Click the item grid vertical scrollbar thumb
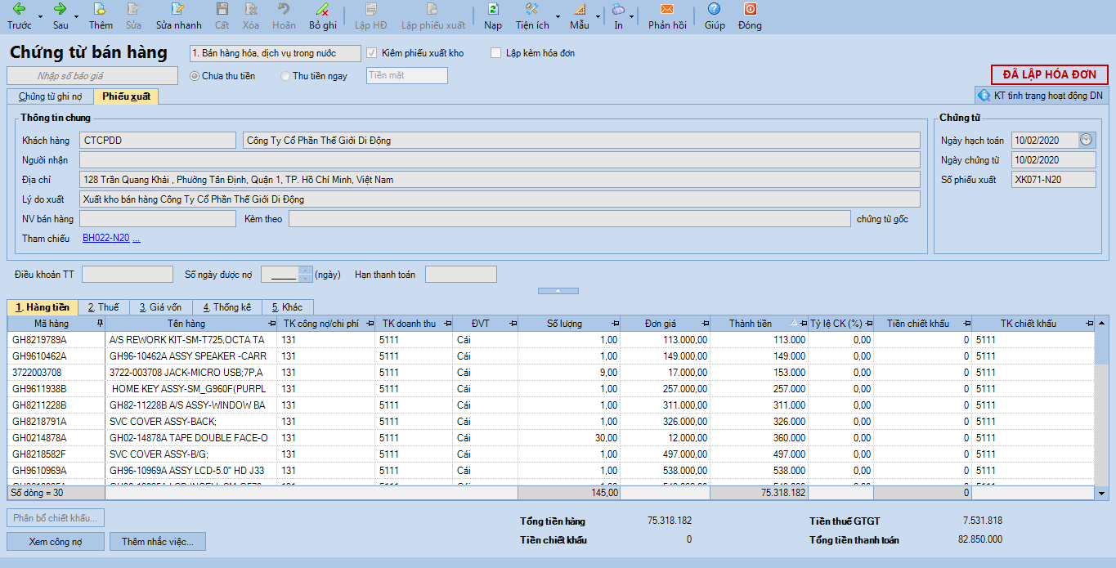This screenshot has height=568, width=1116. click(1102, 347)
